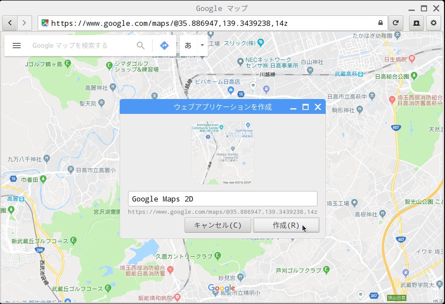
Task: Click the 日高市立高麗小 school pin
Action: pyautogui.click(x=71, y=170)
